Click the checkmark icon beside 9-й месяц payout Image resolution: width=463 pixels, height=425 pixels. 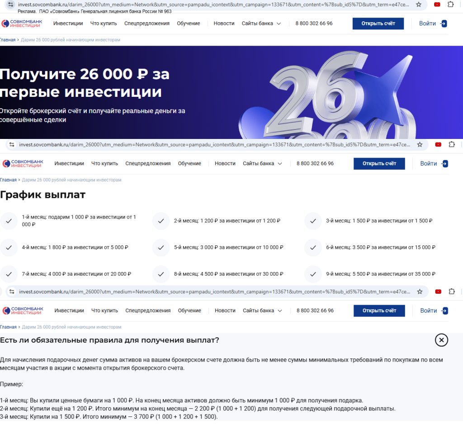[x=312, y=274]
